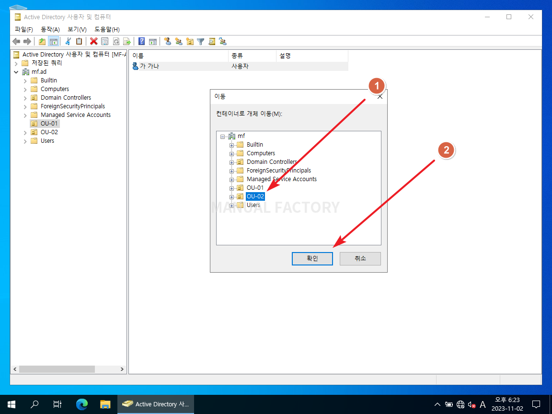This screenshot has width=552, height=414.
Task: Sort by the 설명 column header
Action: [x=312, y=56]
